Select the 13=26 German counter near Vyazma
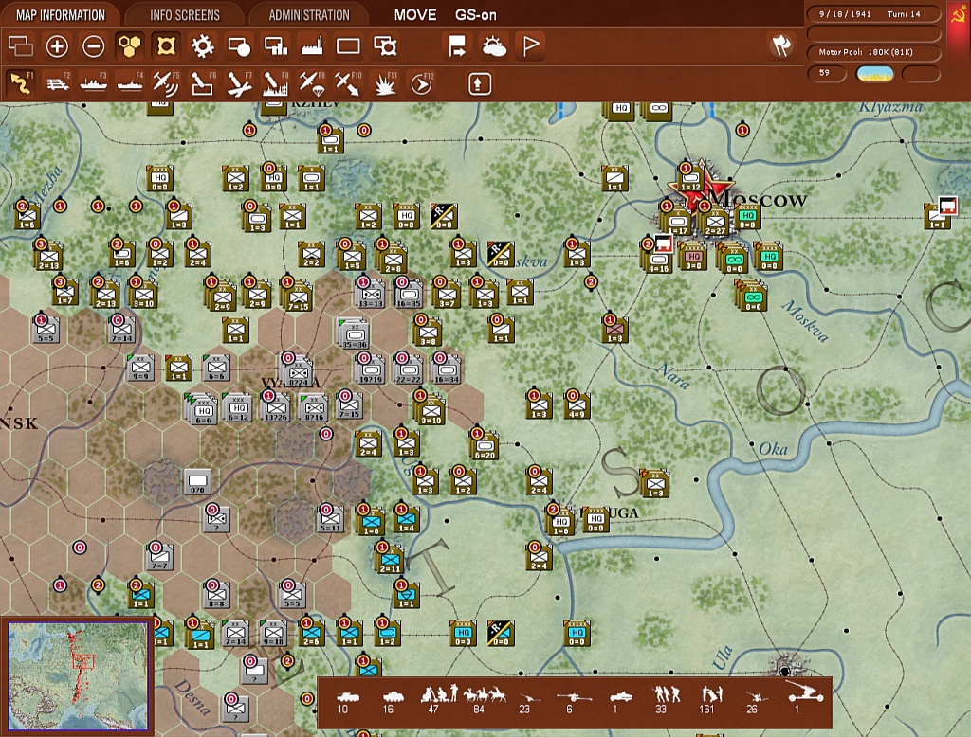The width and height of the screenshot is (971, 737). tap(276, 408)
